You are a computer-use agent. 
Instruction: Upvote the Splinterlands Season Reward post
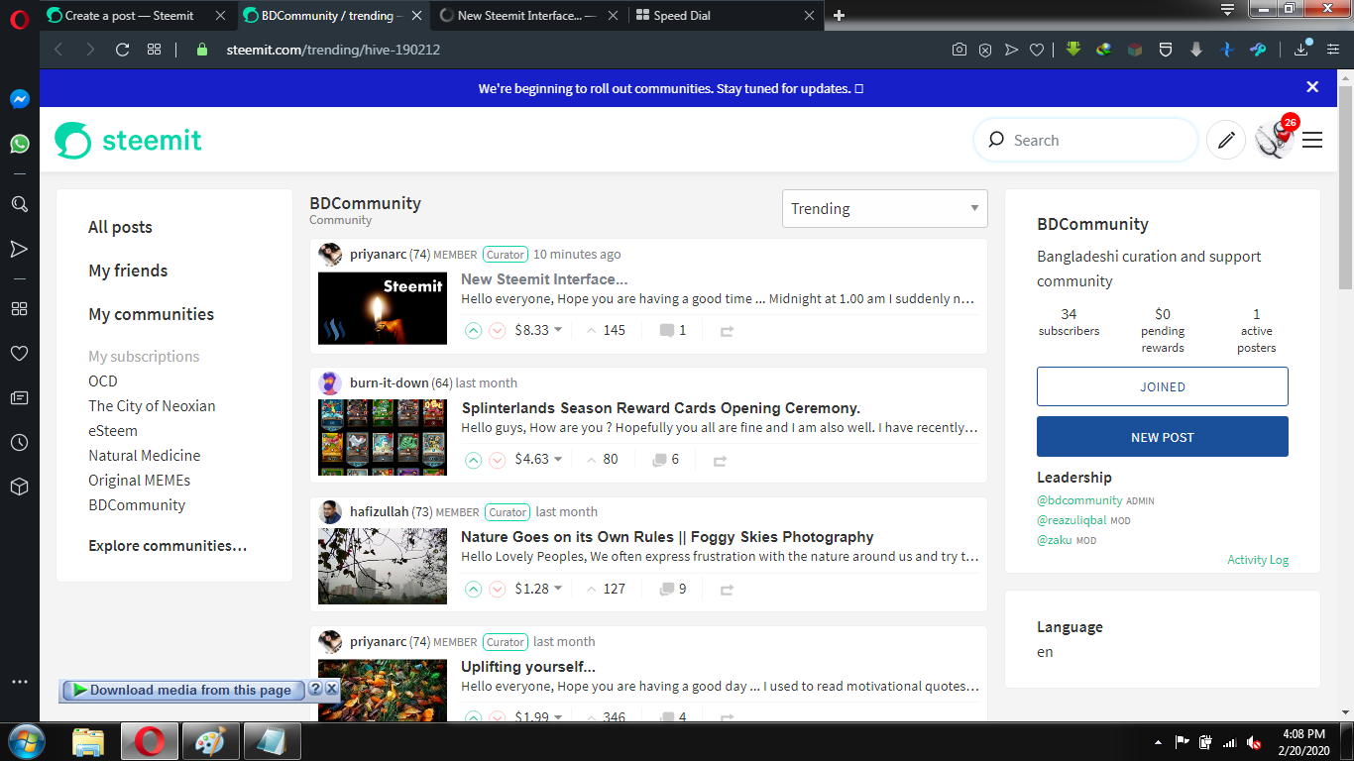[473, 460]
